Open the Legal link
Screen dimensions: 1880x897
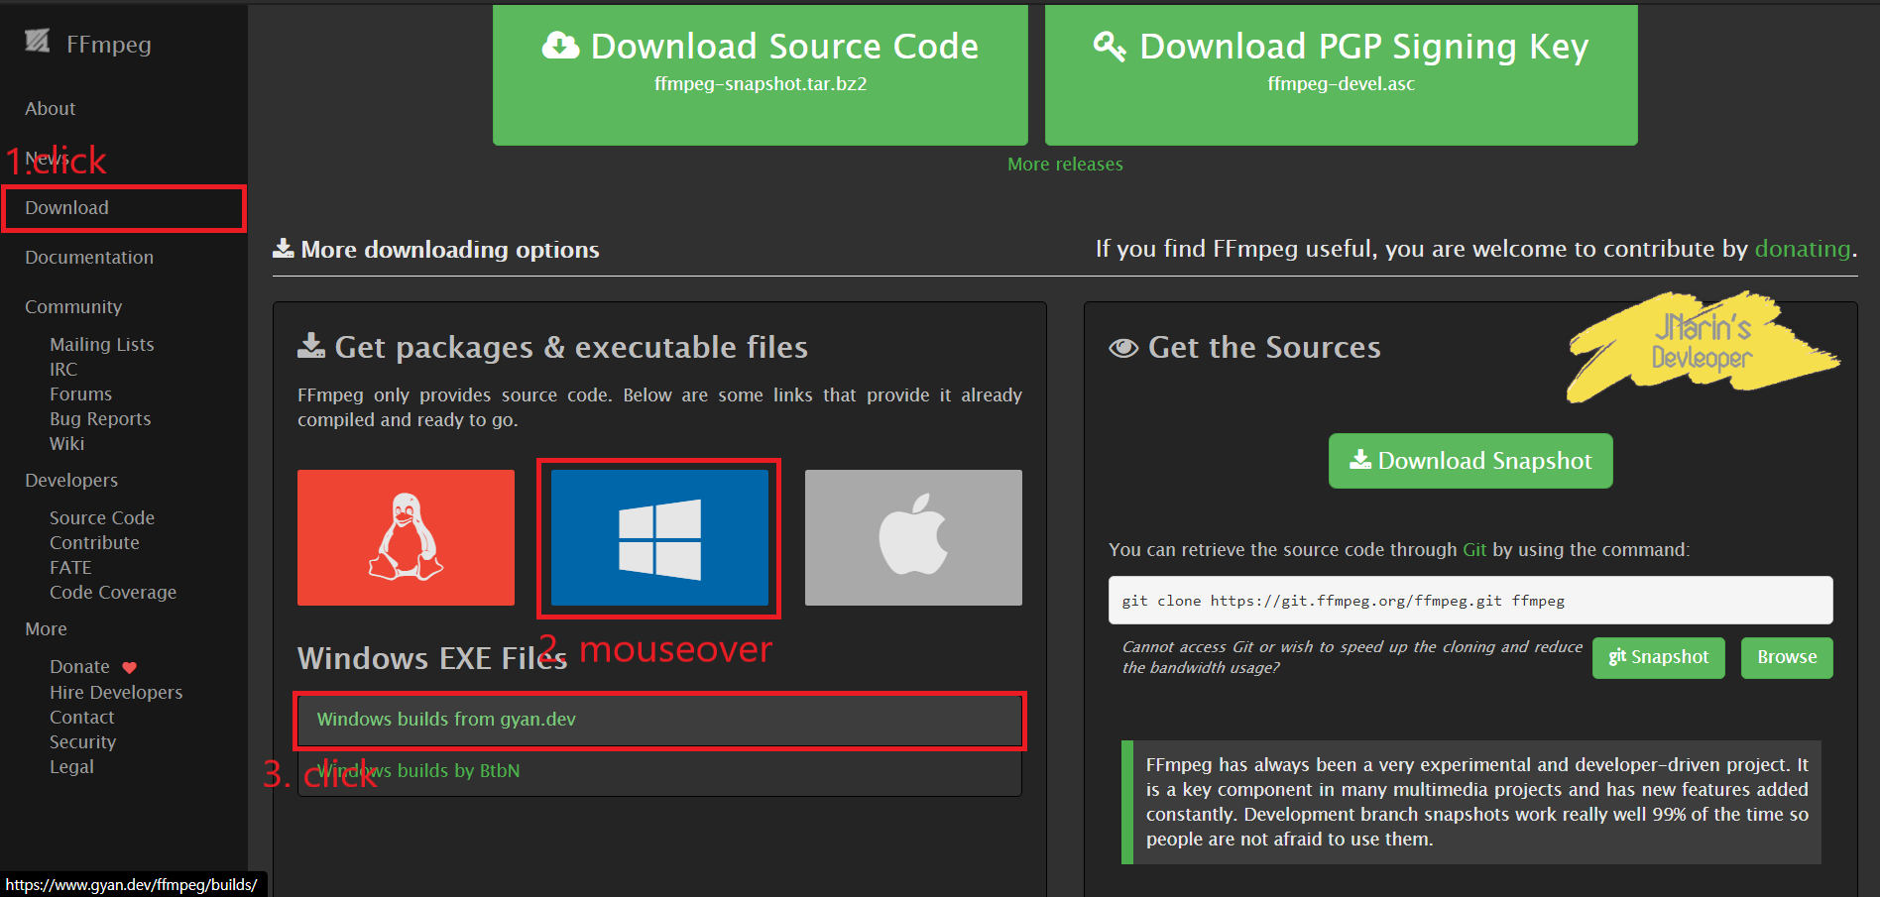coord(71,767)
